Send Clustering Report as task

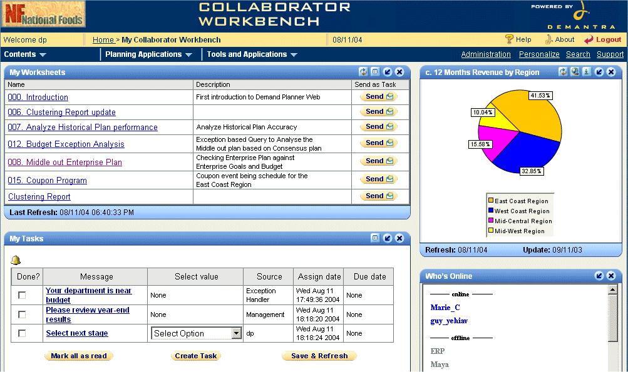379,196
